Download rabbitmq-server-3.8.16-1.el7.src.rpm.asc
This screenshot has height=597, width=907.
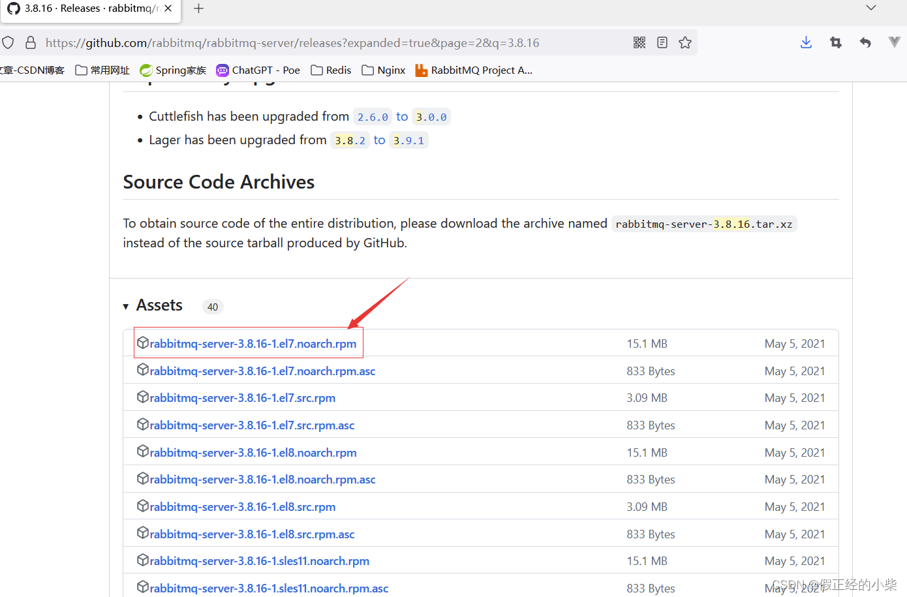click(252, 425)
